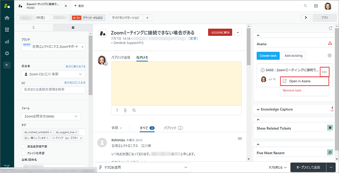
Task: Click the Add existing button
Action: point(293,56)
